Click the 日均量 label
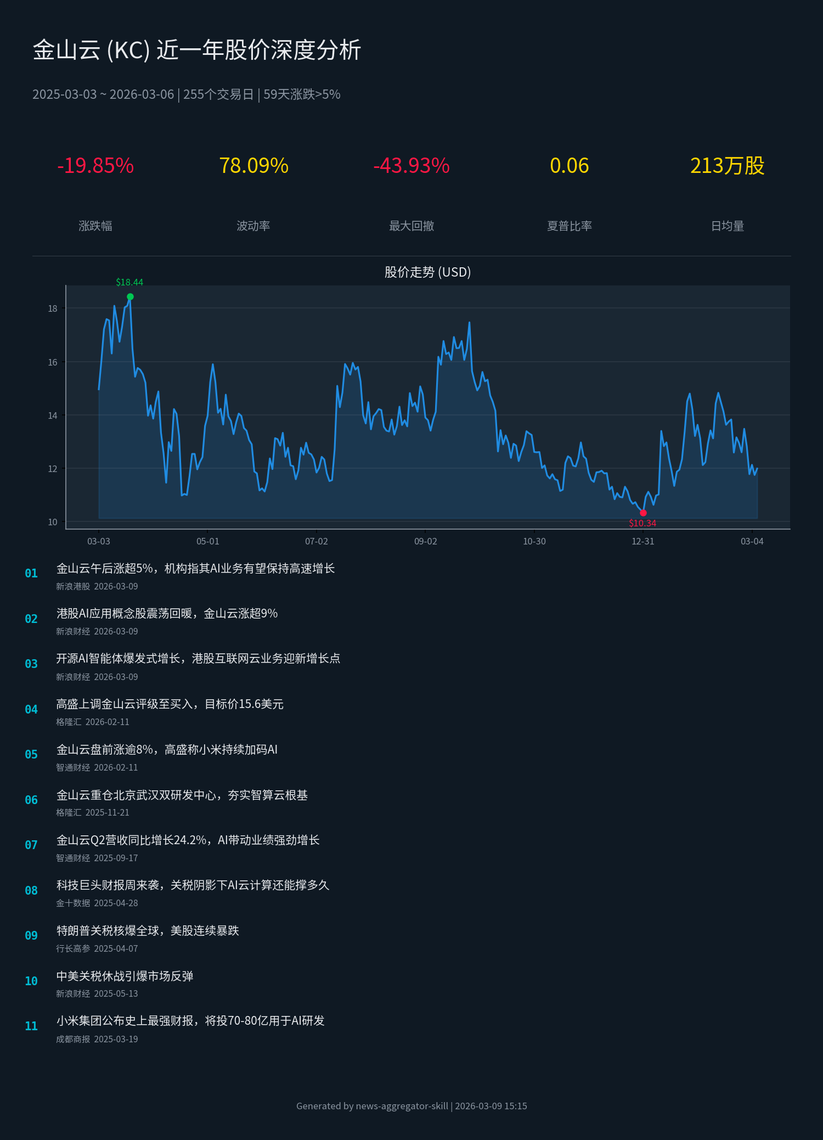823x1140 pixels. point(728,226)
